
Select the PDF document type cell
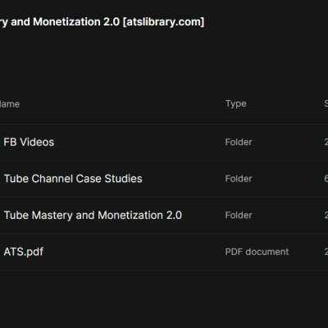(257, 252)
